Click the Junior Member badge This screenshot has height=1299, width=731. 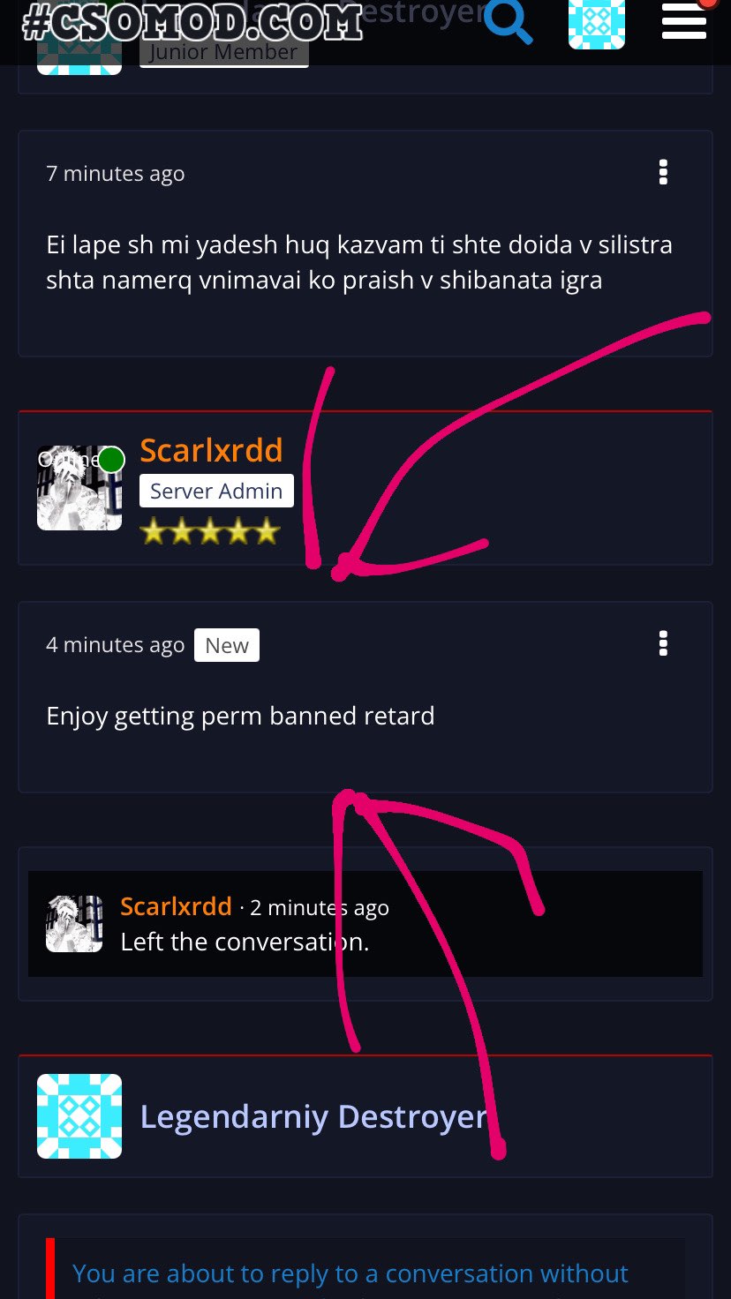(223, 52)
